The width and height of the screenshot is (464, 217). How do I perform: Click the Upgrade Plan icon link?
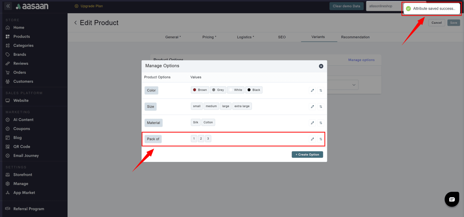pos(76,6)
